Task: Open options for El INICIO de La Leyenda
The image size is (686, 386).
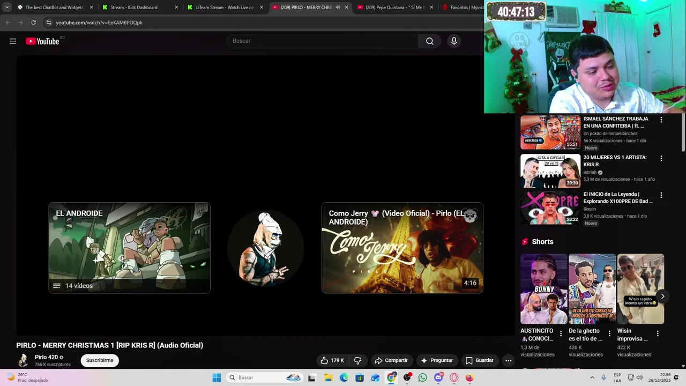Action: pos(661,195)
